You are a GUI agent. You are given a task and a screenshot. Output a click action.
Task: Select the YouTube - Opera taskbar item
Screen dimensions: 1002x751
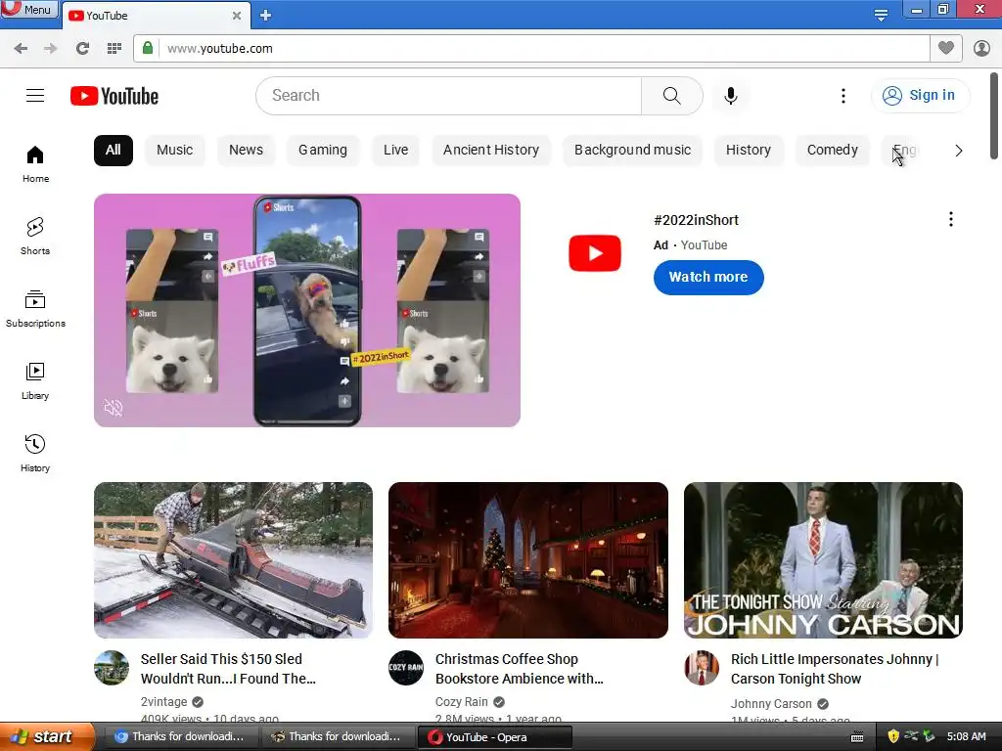[x=494, y=737]
